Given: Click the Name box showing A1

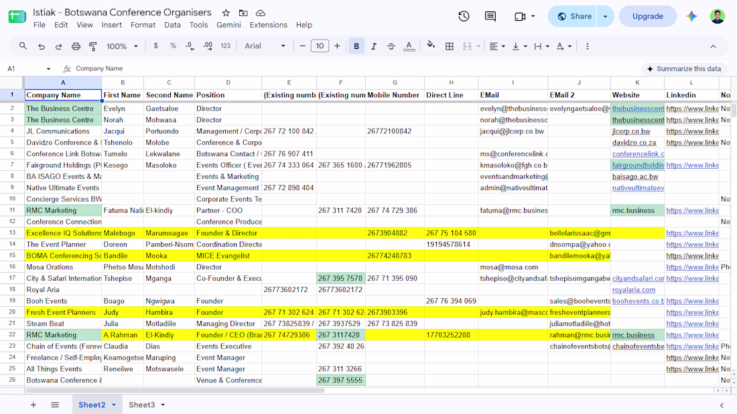Looking at the screenshot, I should tap(28, 68).
